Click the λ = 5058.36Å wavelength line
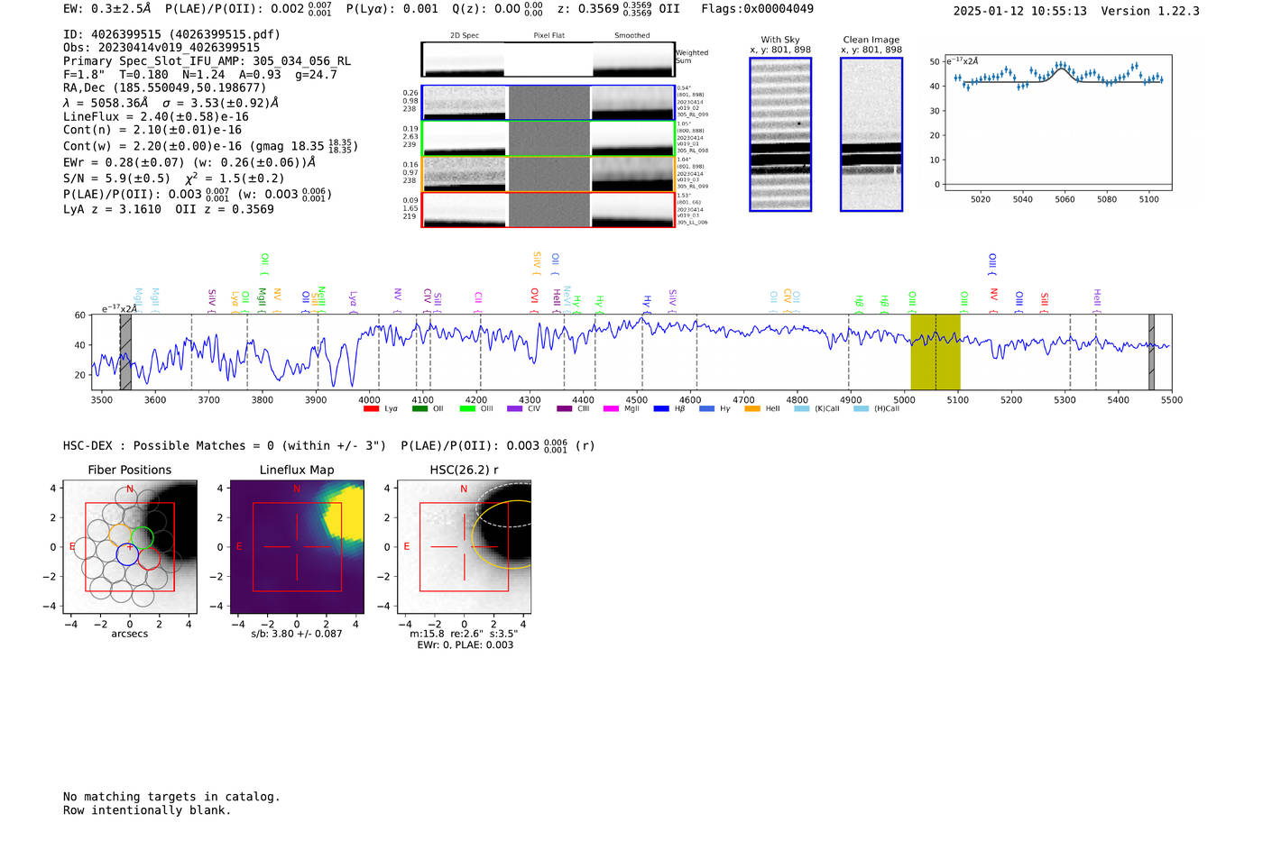This screenshot has width=1263, height=859. [x=171, y=103]
